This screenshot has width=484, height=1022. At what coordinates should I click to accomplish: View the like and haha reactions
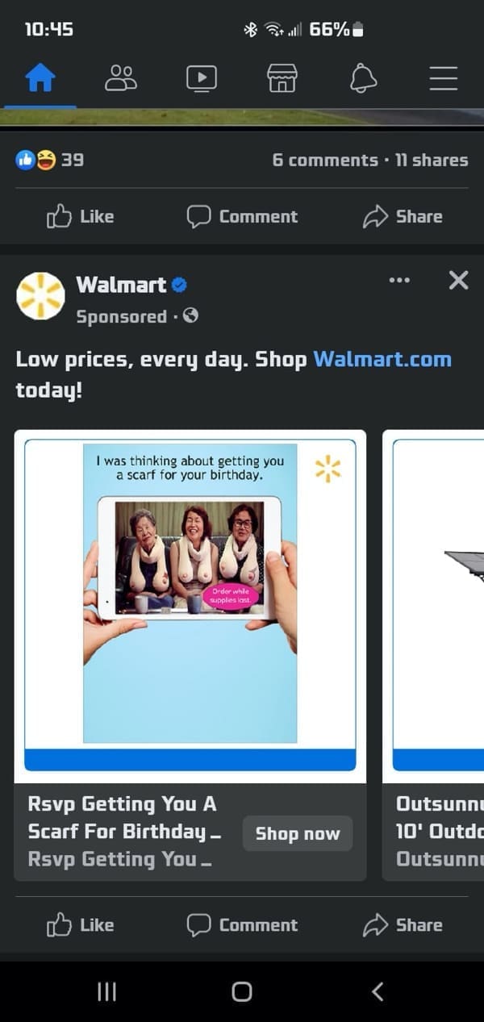pyautogui.click(x=50, y=160)
